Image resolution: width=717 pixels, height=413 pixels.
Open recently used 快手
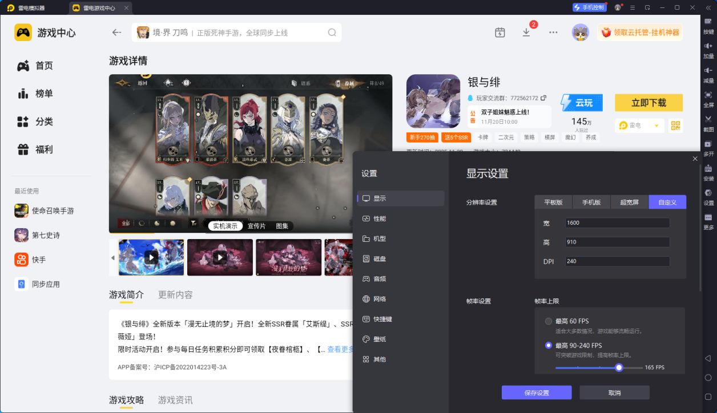pyautogui.click(x=30, y=260)
